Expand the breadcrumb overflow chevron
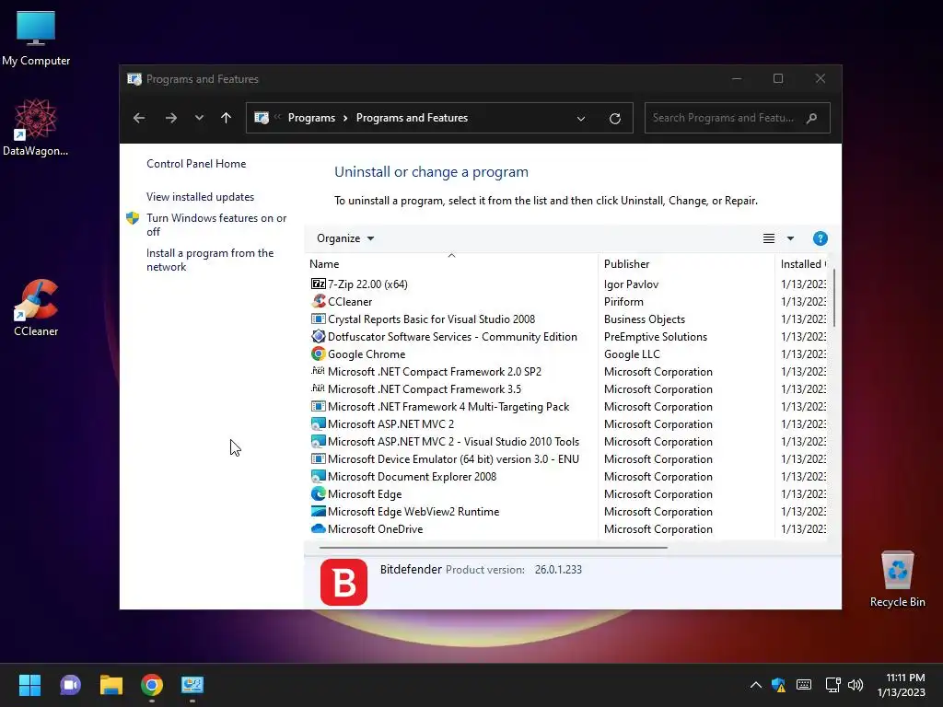This screenshot has width=943, height=707. (x=277, y=117)
